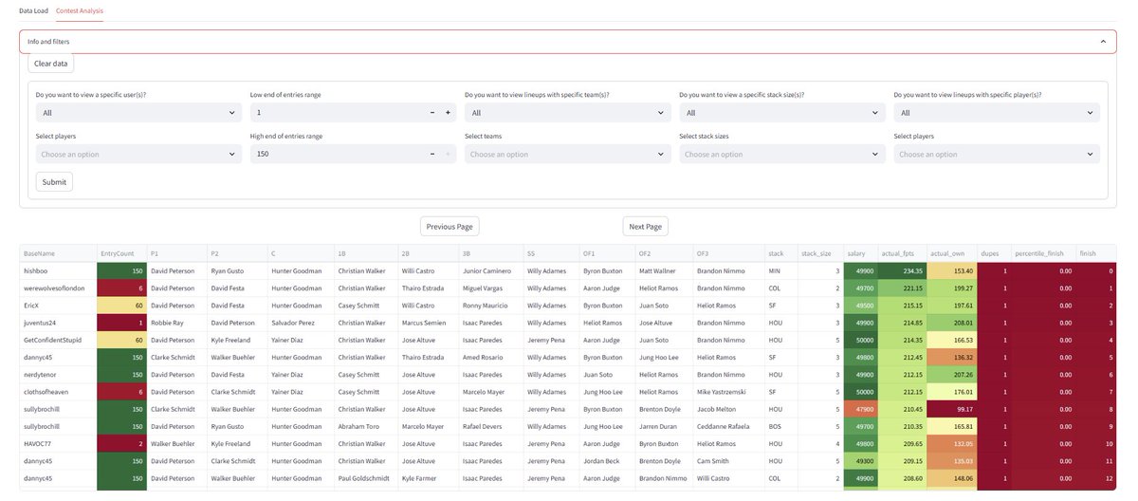Viewport: 1138px width, 501px height.
Task: Open the specific team(s) view dropdown
Action: click(568, 112)
